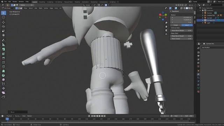The width and height of the screenshot is (224, 126).
Task: Select the Rotate tool
Action: [x=3, y=27]
